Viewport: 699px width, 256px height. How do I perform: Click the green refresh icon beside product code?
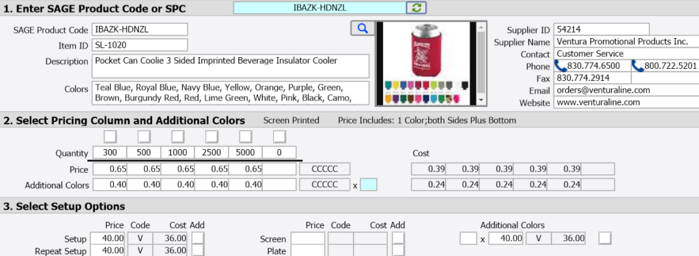[x=416, y=7]
